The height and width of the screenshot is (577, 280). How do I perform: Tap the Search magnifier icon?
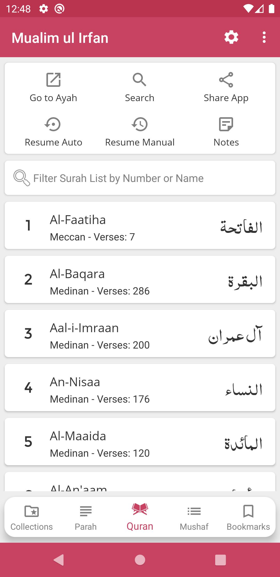coord(139,80)
